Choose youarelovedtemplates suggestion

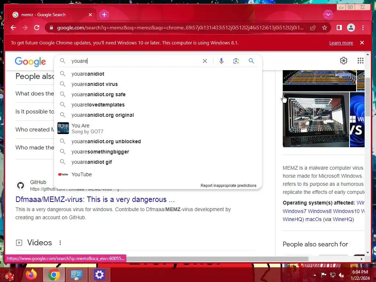click(x=158, y=105)
